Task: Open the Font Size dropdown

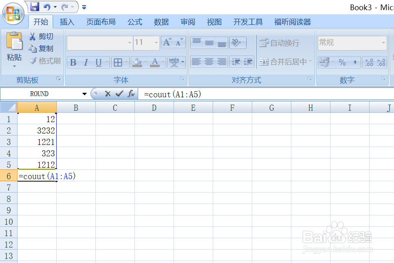Action: click(x=155, y=42)
